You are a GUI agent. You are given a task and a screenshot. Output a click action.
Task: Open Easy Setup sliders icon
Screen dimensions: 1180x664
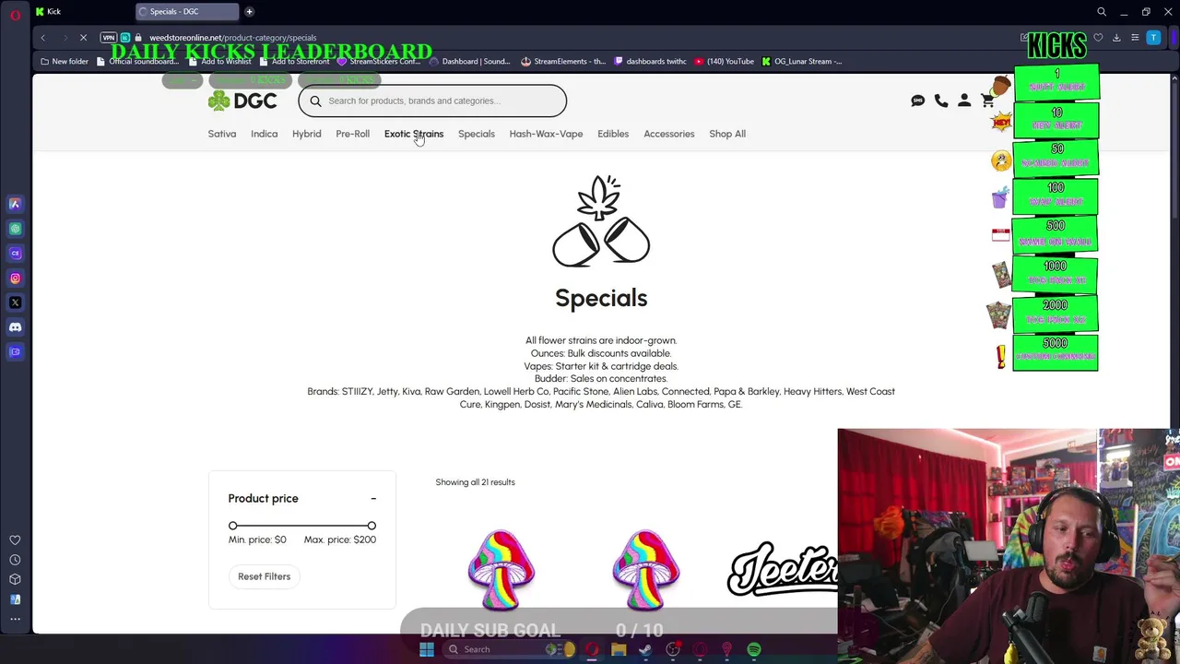(1135, 38)
